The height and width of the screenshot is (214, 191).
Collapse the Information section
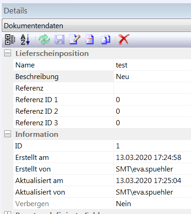tap(7, 134)
